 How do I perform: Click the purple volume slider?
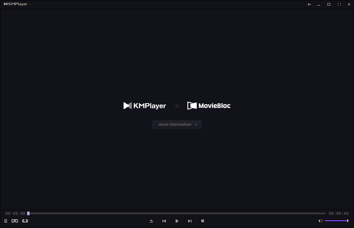click(337, 221)
